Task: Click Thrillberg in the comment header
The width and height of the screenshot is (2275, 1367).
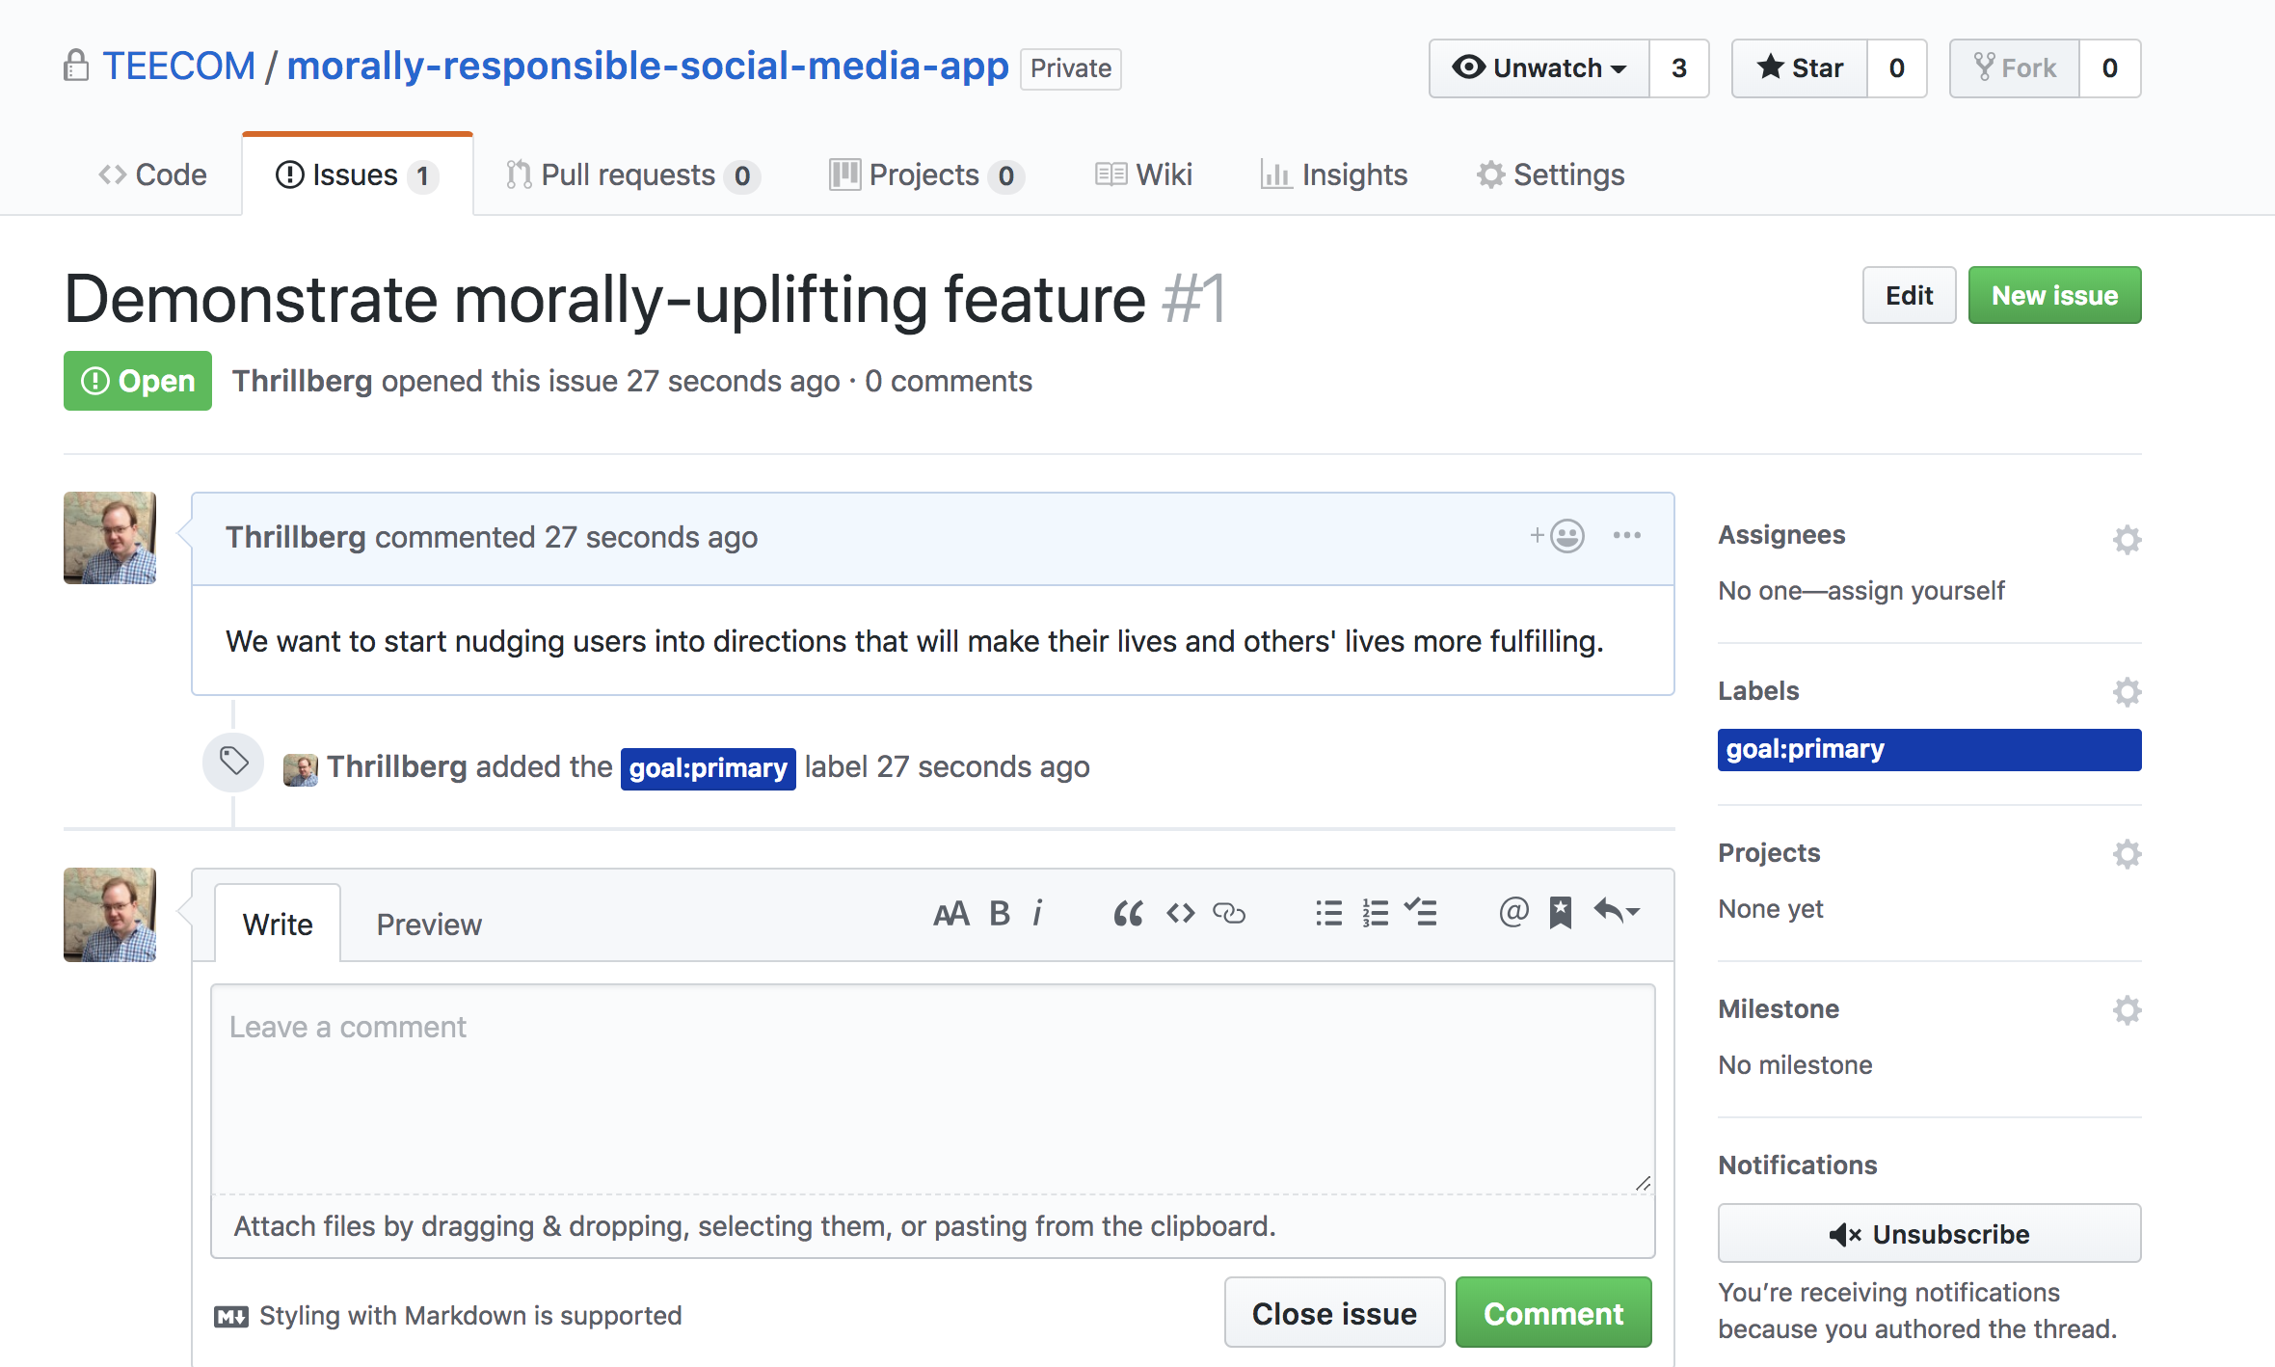Action: pos(295,537)
